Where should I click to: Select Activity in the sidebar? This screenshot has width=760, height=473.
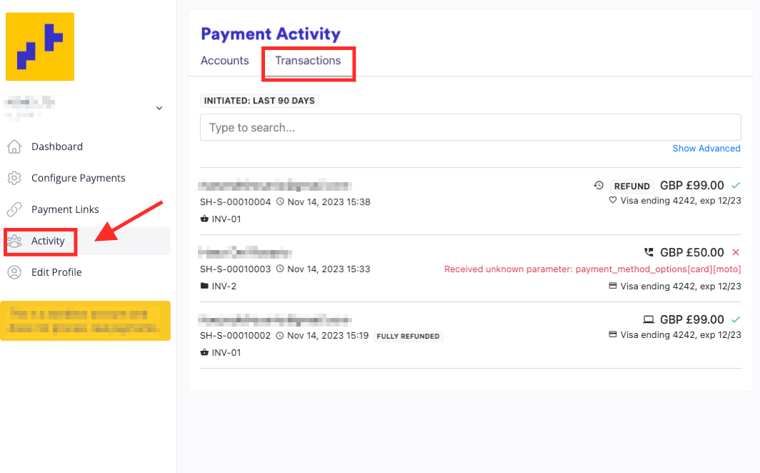47,241
